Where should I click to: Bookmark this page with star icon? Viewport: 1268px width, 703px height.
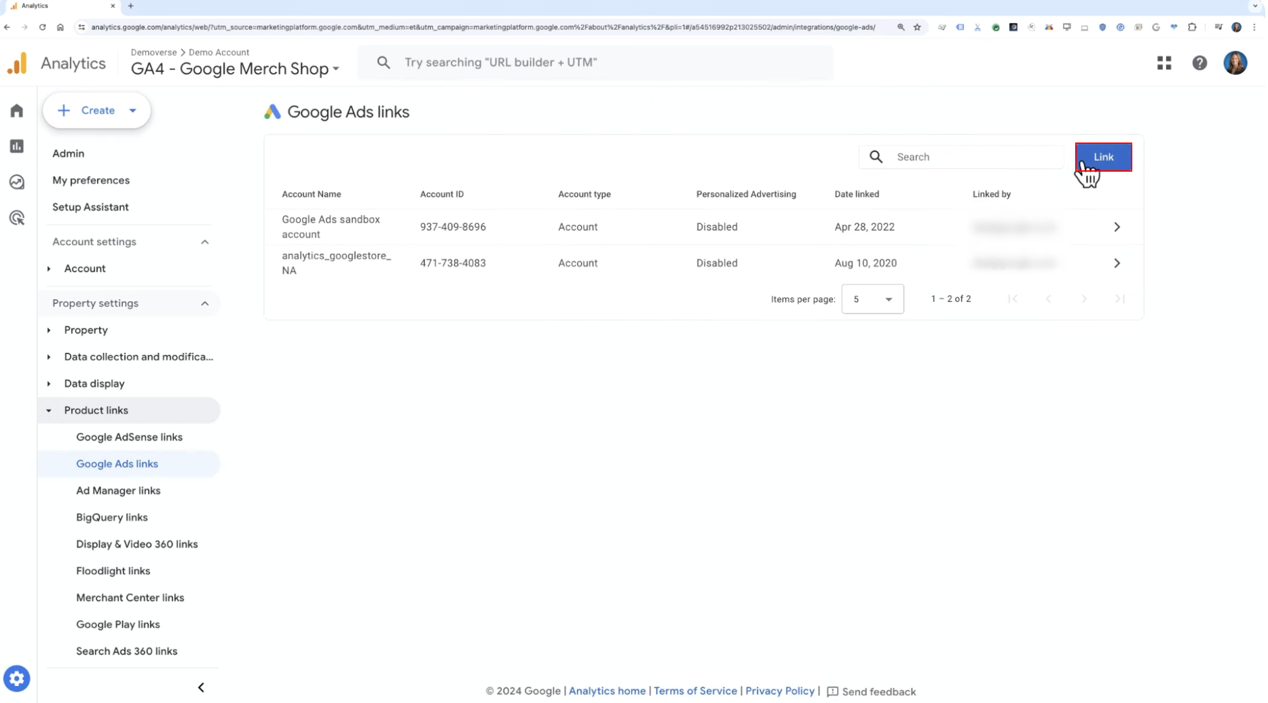[918, 27]
